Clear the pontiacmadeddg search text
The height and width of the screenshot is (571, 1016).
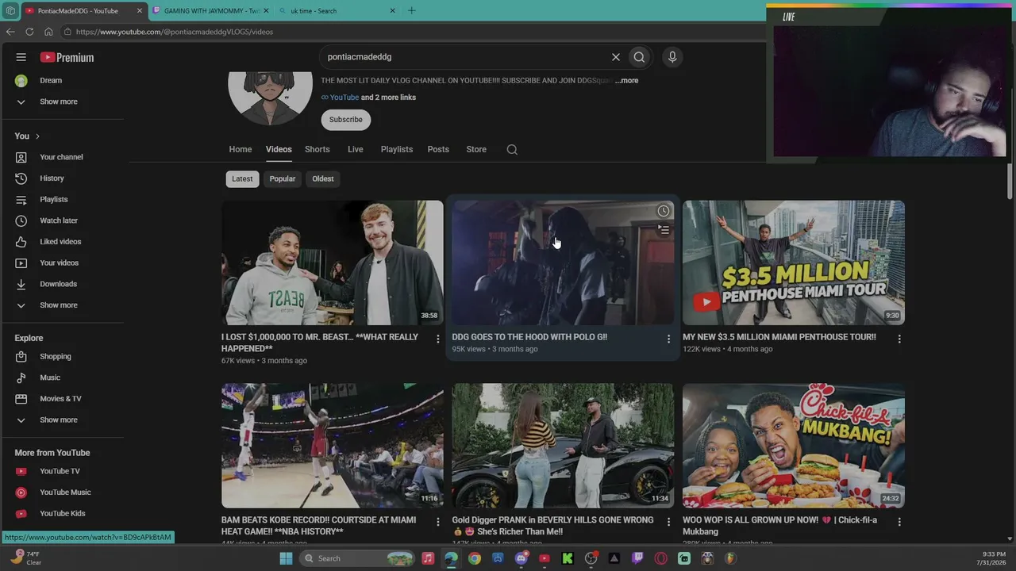click(x=616, y=57)
